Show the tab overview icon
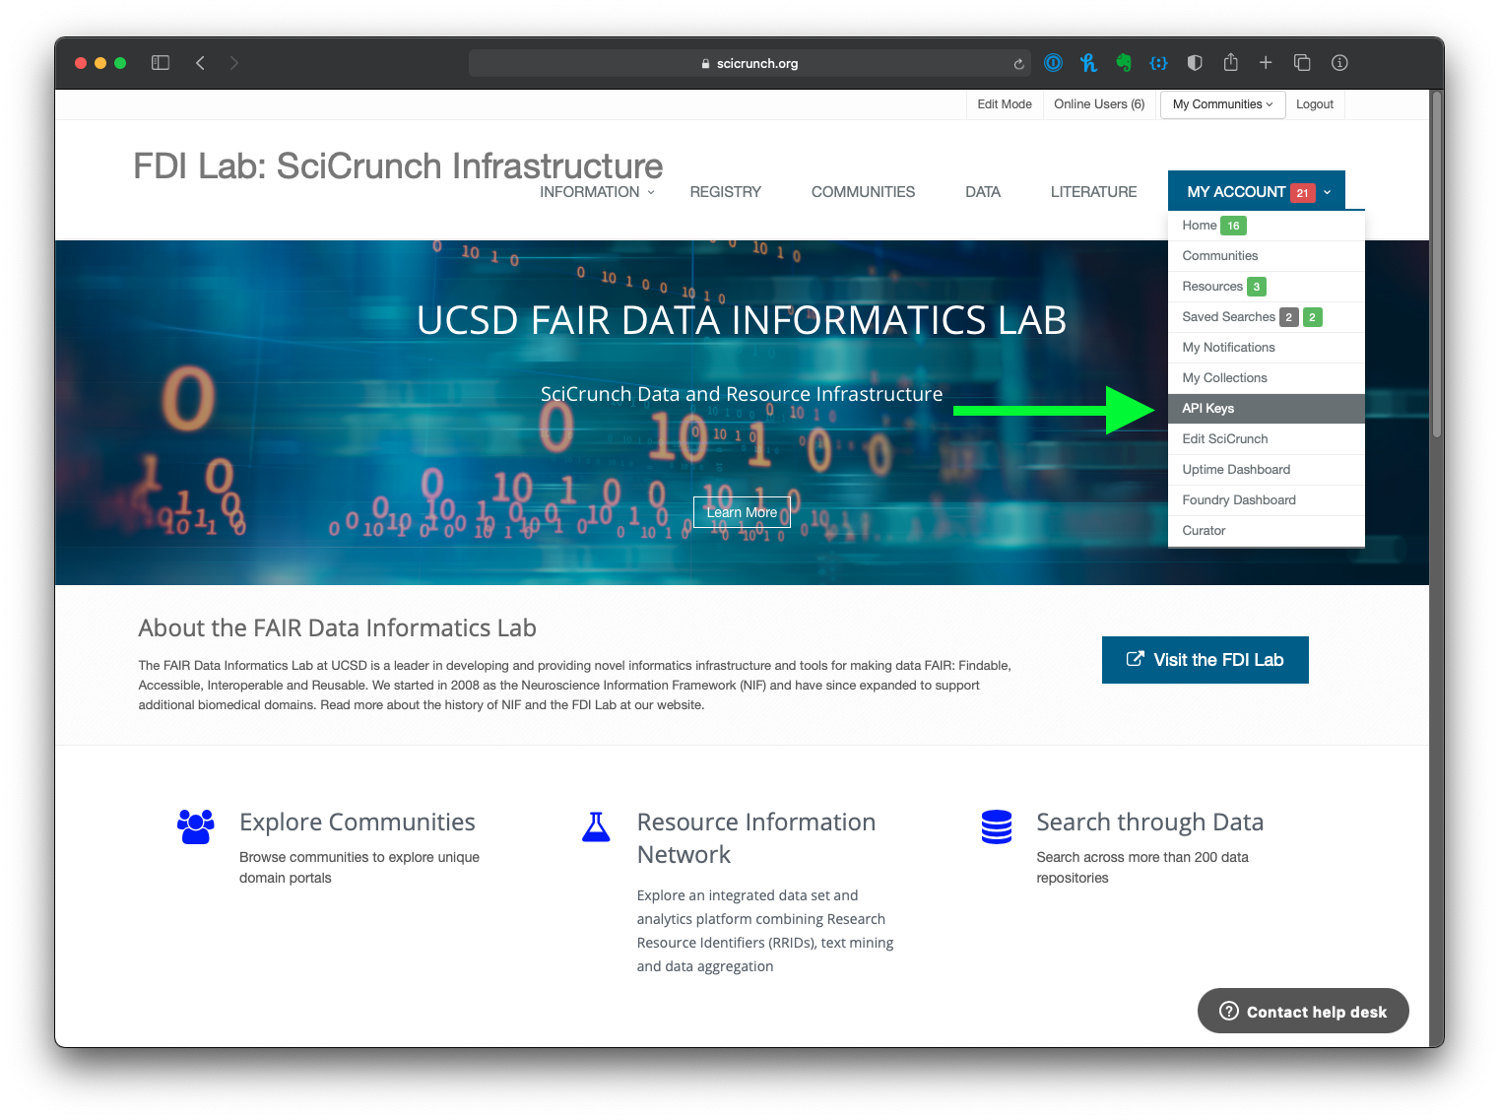 1301,63
